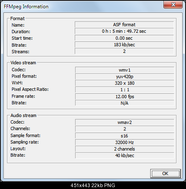The width and height of the screenshot is (186, 189).
Task: Click the 'Pixel Aspect Ratio:' label
Action: (x=30, y=89)
